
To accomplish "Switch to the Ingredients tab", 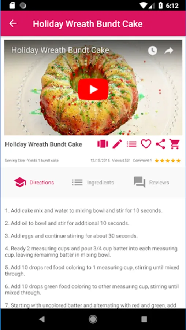I will tap(93, 182).
